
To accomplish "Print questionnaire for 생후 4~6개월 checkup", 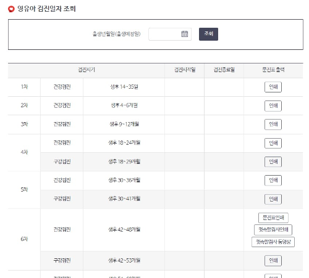I will click(273, 106).
